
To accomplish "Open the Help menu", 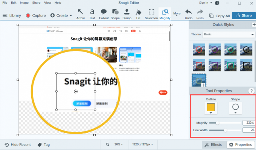I will click(x=58, y=3).
